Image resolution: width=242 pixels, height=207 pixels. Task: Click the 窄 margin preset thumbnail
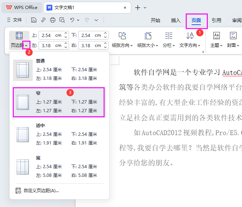coord(23,102)
